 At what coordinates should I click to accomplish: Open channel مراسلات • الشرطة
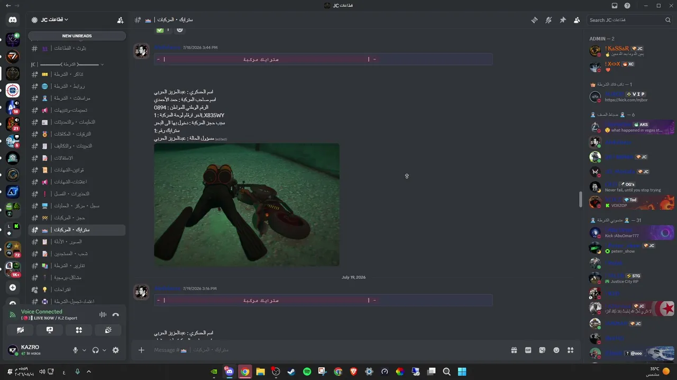77,98
